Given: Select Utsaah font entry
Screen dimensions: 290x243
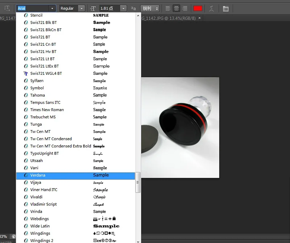Looking at the screenshot, I should [75, 161].
